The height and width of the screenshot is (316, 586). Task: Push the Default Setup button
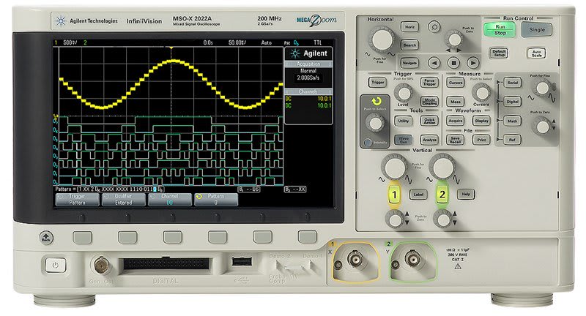(499, 53)
